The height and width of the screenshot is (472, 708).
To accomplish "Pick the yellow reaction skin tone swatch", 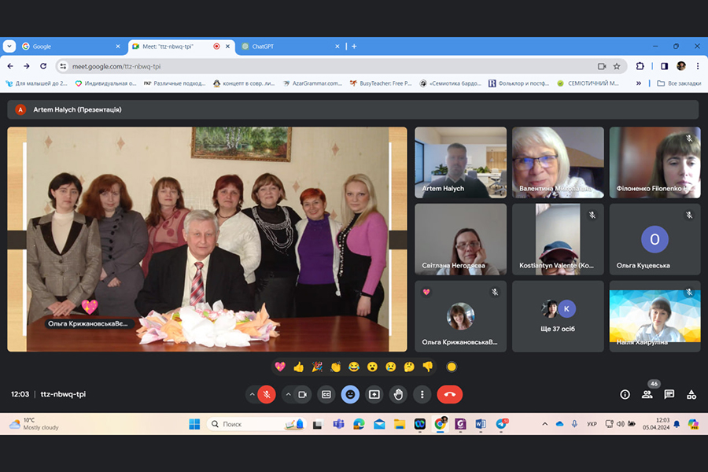I will pos(452,367).
